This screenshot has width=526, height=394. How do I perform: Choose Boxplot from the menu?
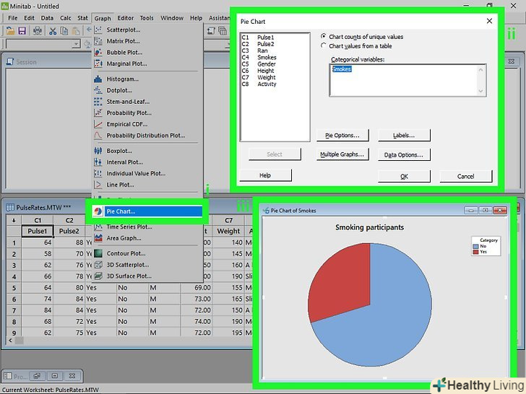pos(119,151)
